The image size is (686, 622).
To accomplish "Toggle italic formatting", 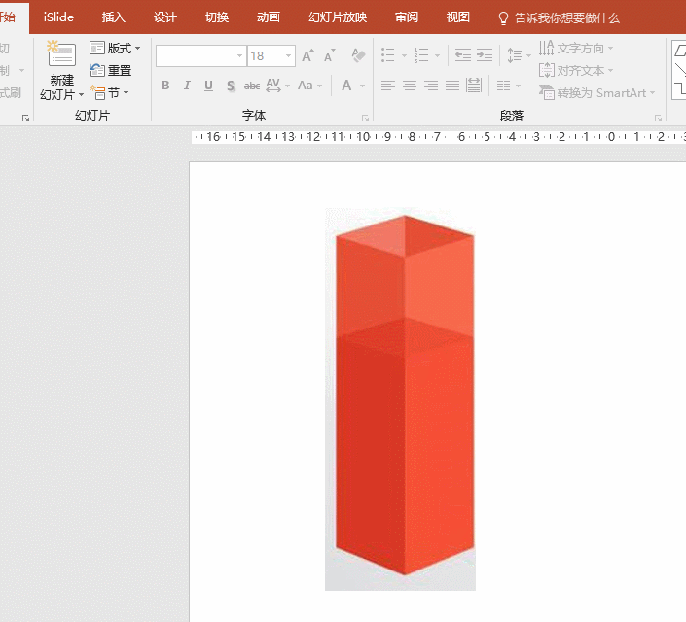I will [187, 86].
